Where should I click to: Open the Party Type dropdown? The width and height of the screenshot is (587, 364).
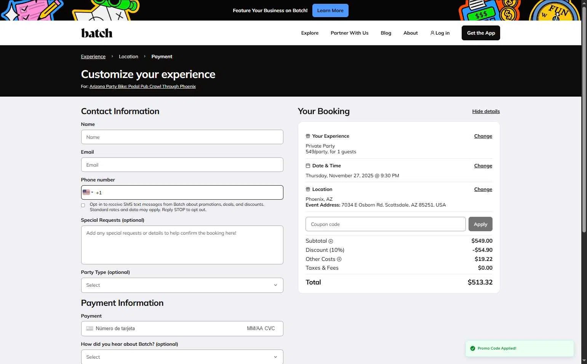[182, 285]
